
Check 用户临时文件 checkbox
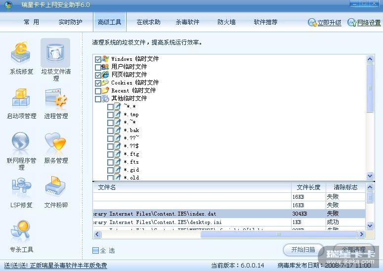tap(98, 67)
